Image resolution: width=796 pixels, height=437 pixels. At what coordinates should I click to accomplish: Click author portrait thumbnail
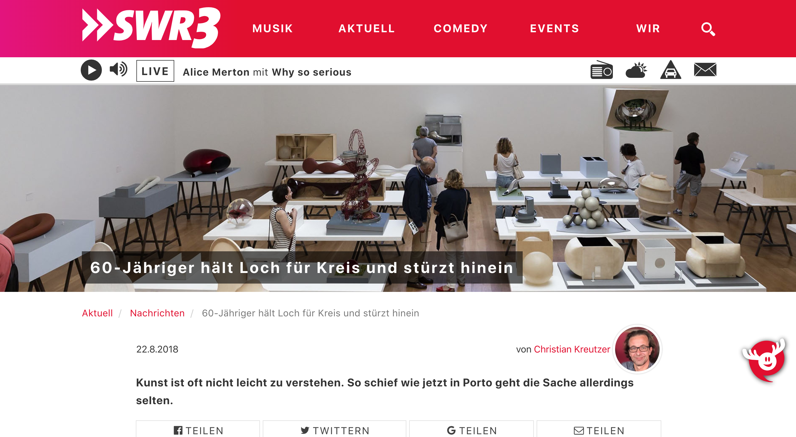(637, 349)
